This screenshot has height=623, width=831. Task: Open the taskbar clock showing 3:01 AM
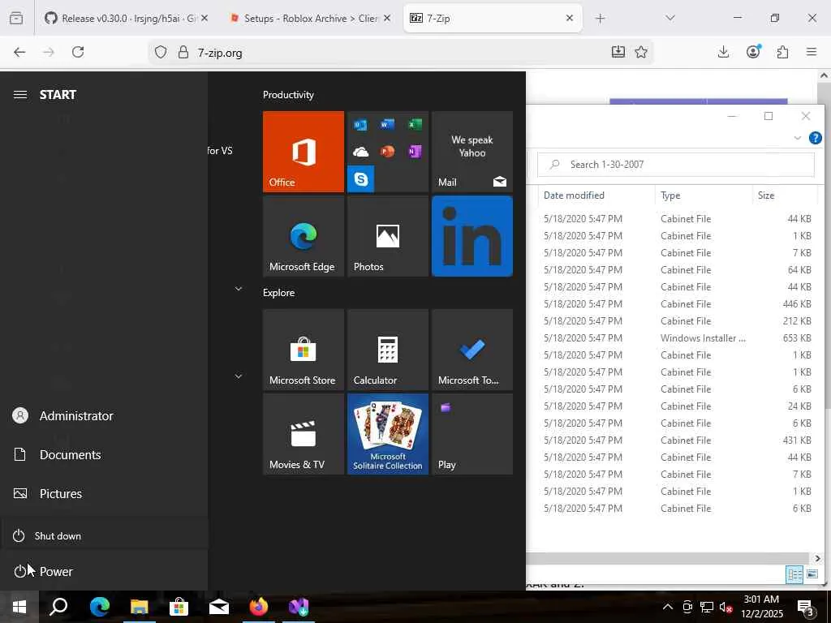(x=761, y=607)
